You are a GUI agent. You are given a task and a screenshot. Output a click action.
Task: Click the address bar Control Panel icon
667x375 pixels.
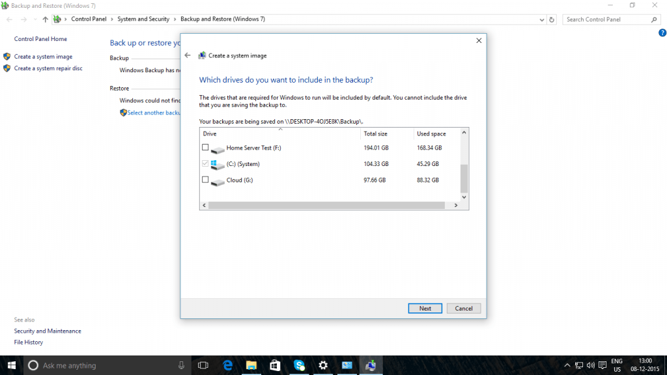point(57,19)
